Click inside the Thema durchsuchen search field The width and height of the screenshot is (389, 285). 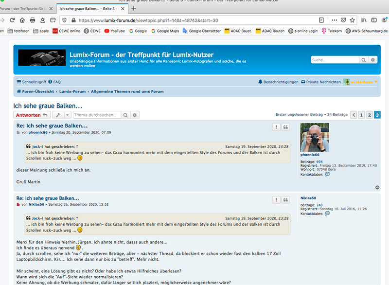click(97, 115)
